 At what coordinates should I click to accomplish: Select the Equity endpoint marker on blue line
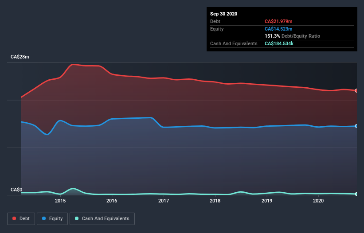[x=356, y=126]
